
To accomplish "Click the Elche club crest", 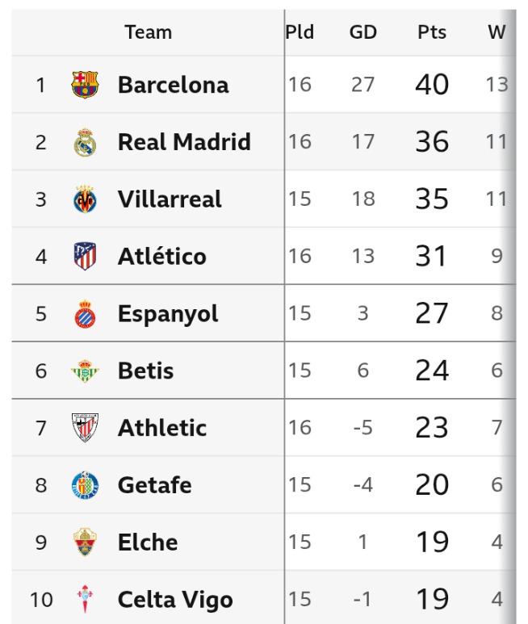I will click(85, 542).
